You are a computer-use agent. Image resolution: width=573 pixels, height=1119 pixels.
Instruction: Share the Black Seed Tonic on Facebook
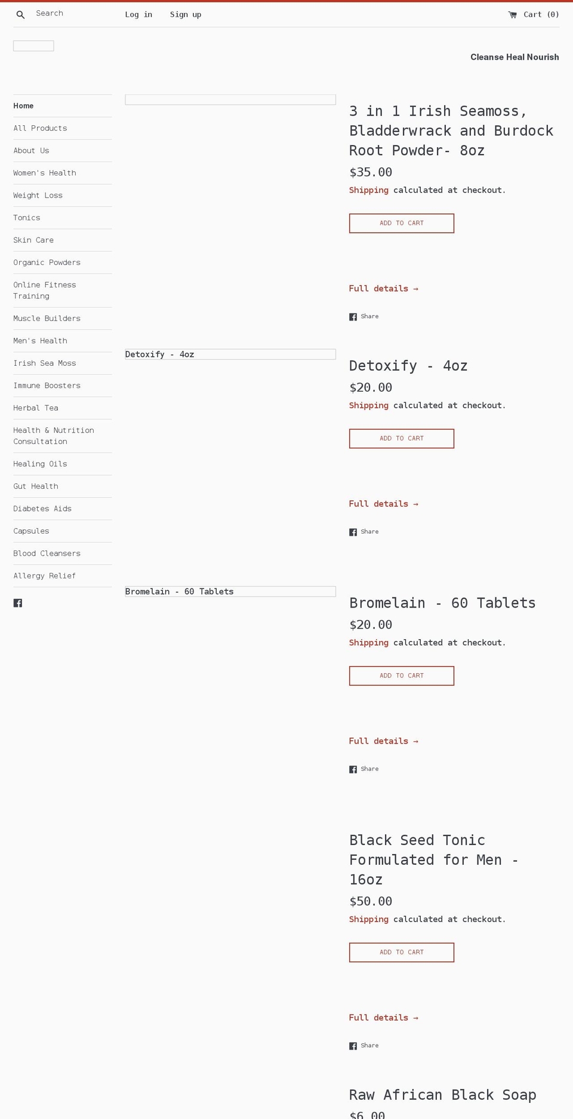[363, 1045]
